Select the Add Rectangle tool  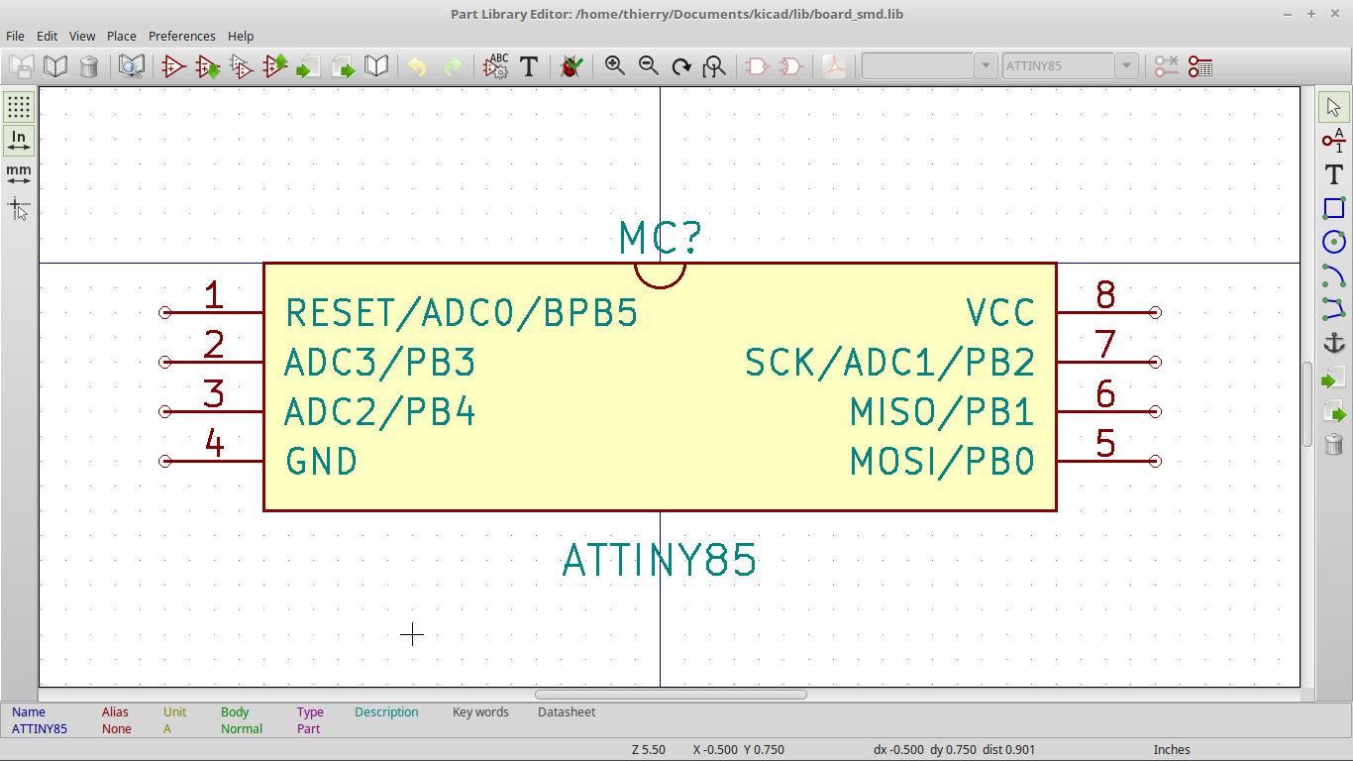tap(1334, 208)
